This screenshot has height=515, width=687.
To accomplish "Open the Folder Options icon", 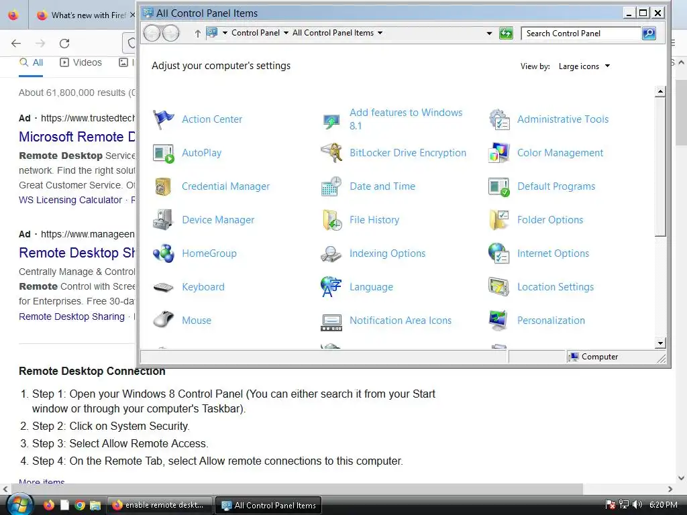I will (x=499, y=220).
